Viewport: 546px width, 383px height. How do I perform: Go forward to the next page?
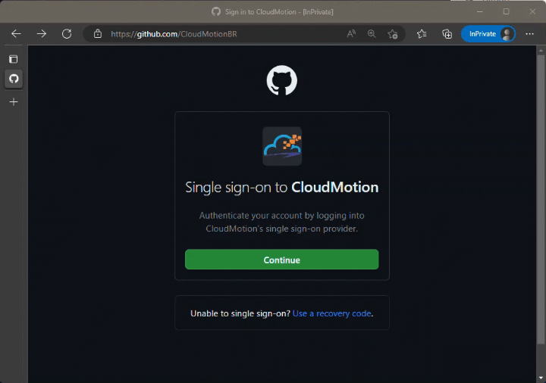(x=42, y=34)
